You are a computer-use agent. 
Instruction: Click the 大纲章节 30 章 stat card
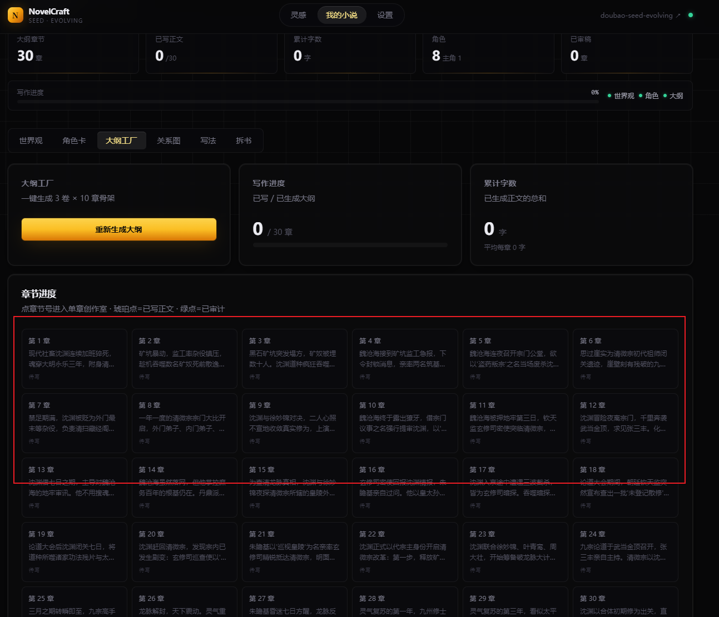coord(73,53)
